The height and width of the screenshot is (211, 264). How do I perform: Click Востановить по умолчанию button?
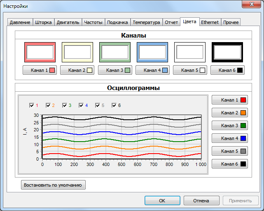point(53,185)
